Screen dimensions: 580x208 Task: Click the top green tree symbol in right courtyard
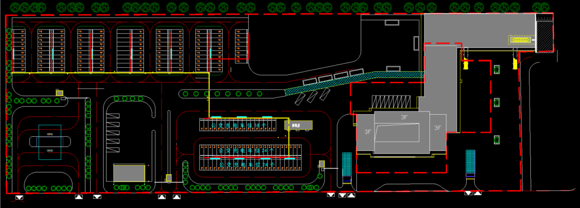[x=497, y=69]
